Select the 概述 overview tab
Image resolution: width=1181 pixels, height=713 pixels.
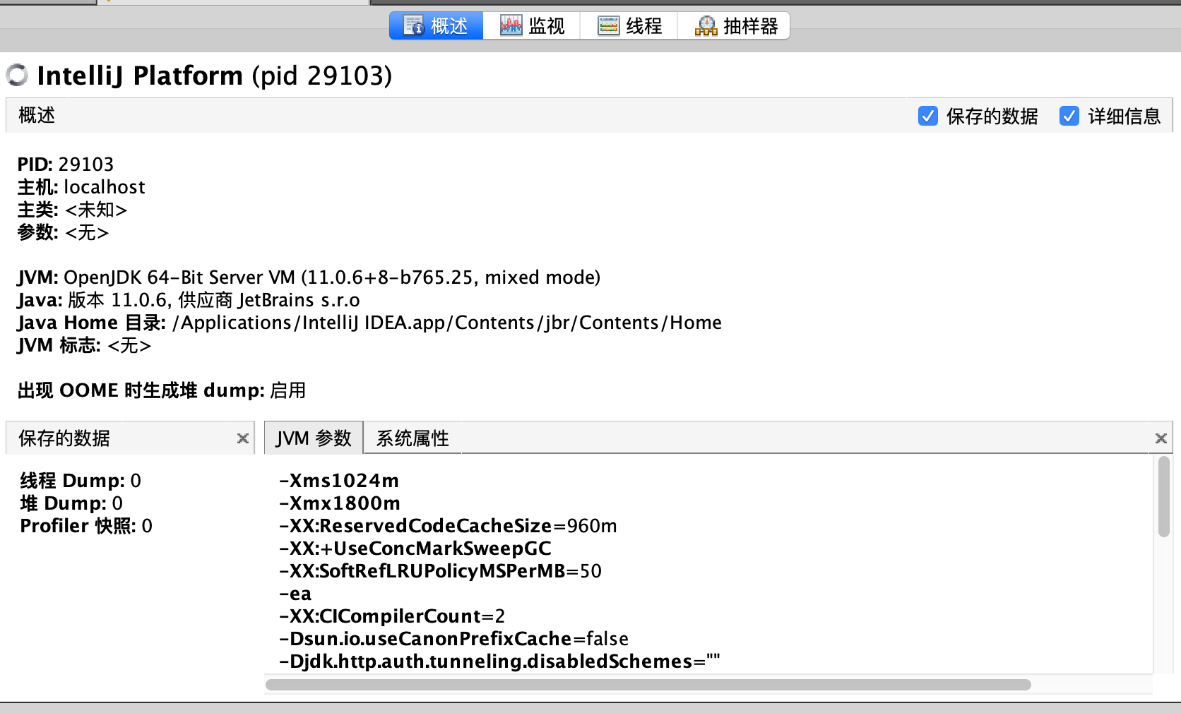(x=437, y=26)
